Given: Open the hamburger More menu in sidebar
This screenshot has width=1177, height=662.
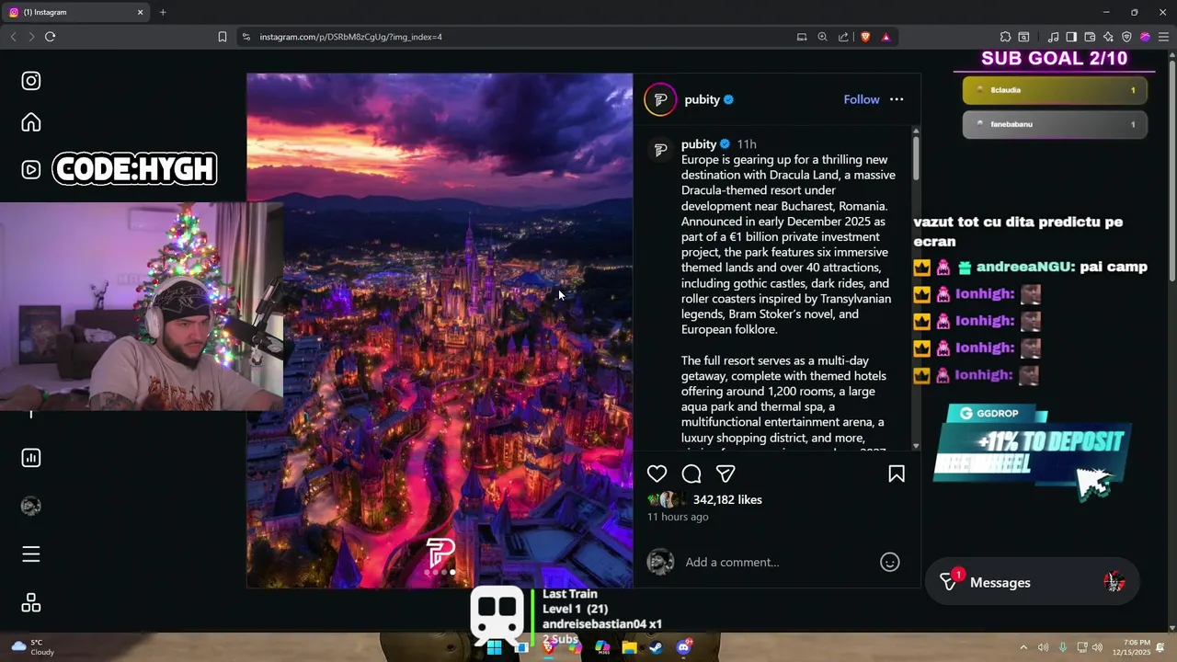Looking at the screenshot, I should (x=31, y=554).
